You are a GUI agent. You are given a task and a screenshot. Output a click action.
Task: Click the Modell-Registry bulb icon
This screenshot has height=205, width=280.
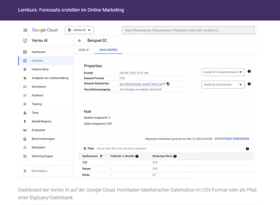(x=25, y=122)
